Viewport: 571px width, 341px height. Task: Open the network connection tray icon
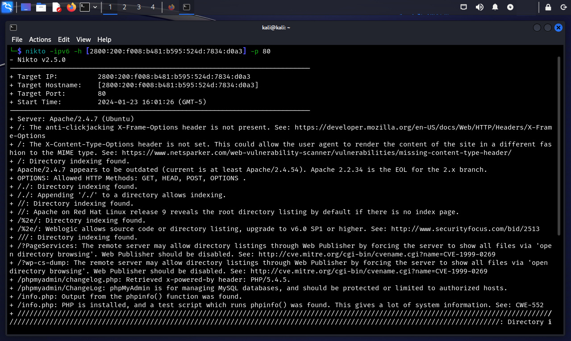coord(464,7)
